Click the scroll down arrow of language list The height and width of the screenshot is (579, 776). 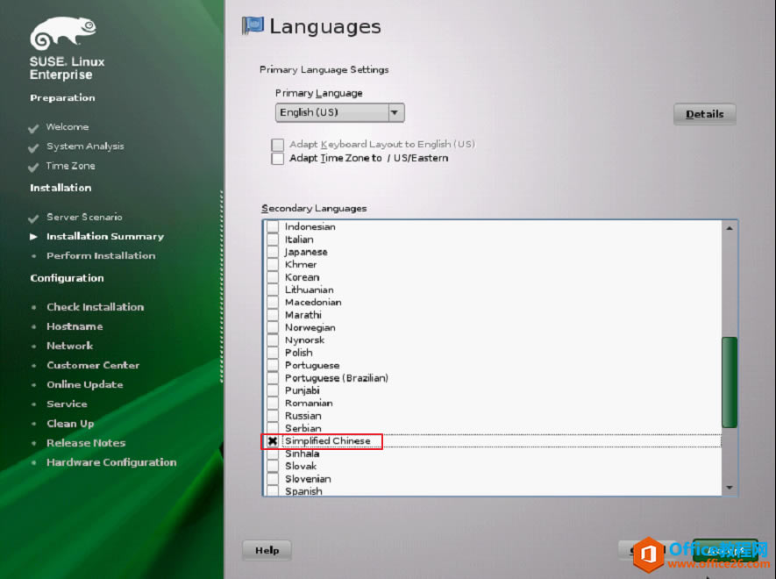730,488
